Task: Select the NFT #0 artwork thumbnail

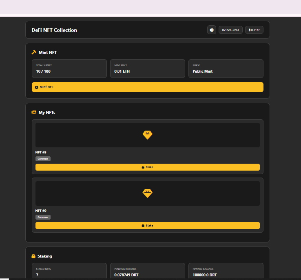Action: (147, 193)
